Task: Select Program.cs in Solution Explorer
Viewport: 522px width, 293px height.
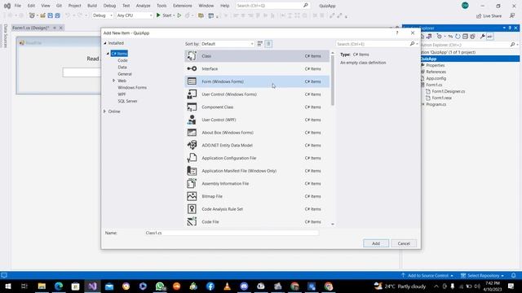Action: [x=436, y=104]
